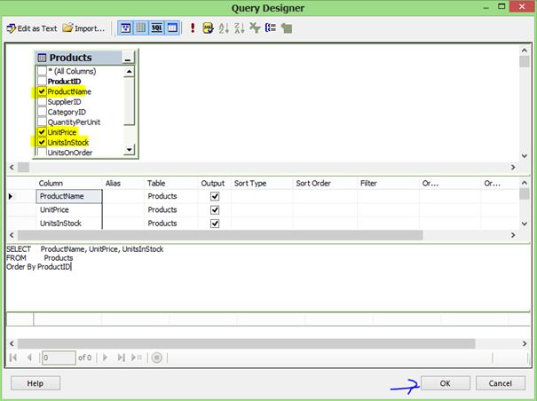The image size is (537, 401).
Task: Click the Products column list scroll-up arrow
Action: (x=129, y=72)
